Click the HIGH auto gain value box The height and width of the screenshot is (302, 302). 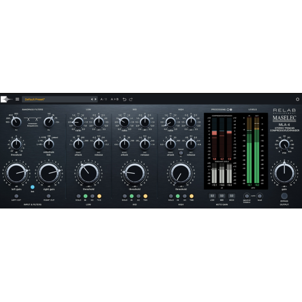232,196
